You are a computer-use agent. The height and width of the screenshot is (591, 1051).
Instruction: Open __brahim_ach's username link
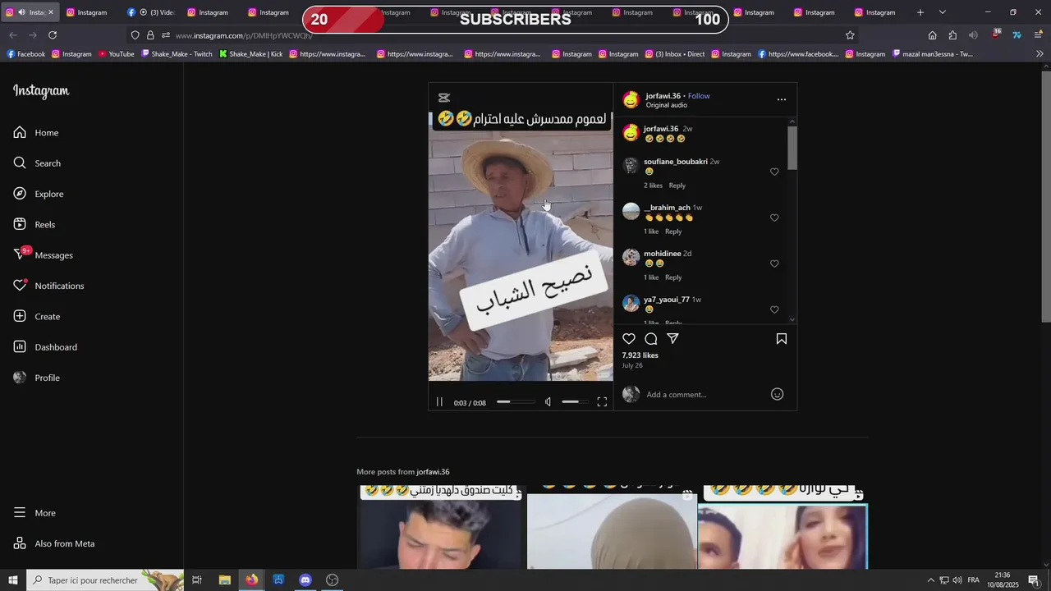pos(667,208)
